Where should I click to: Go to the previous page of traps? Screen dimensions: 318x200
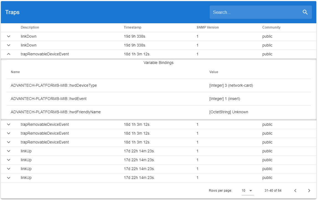[295, 191]
